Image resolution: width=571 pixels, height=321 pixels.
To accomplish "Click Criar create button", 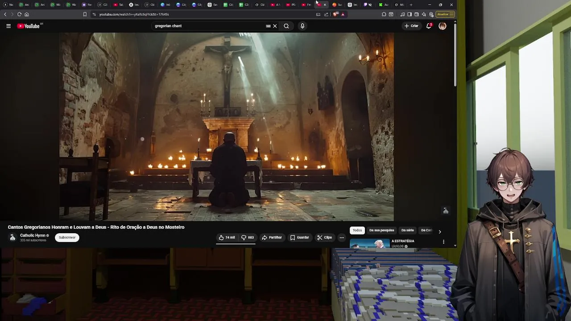I will [411, 26].
